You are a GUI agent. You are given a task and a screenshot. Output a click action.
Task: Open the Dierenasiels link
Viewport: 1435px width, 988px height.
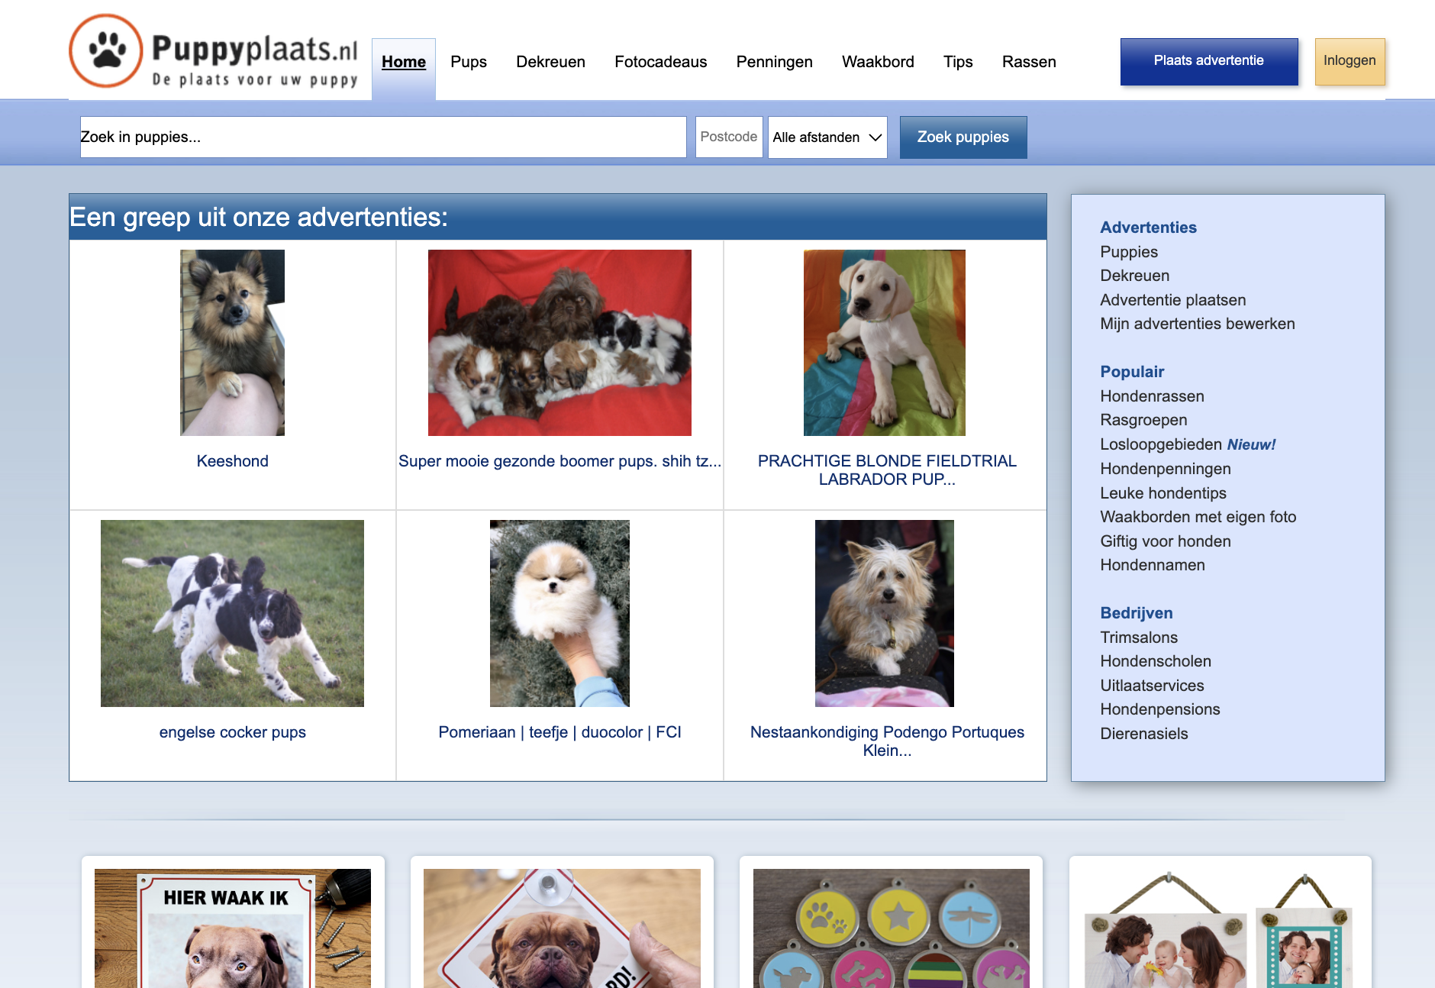coord(1143,734)
